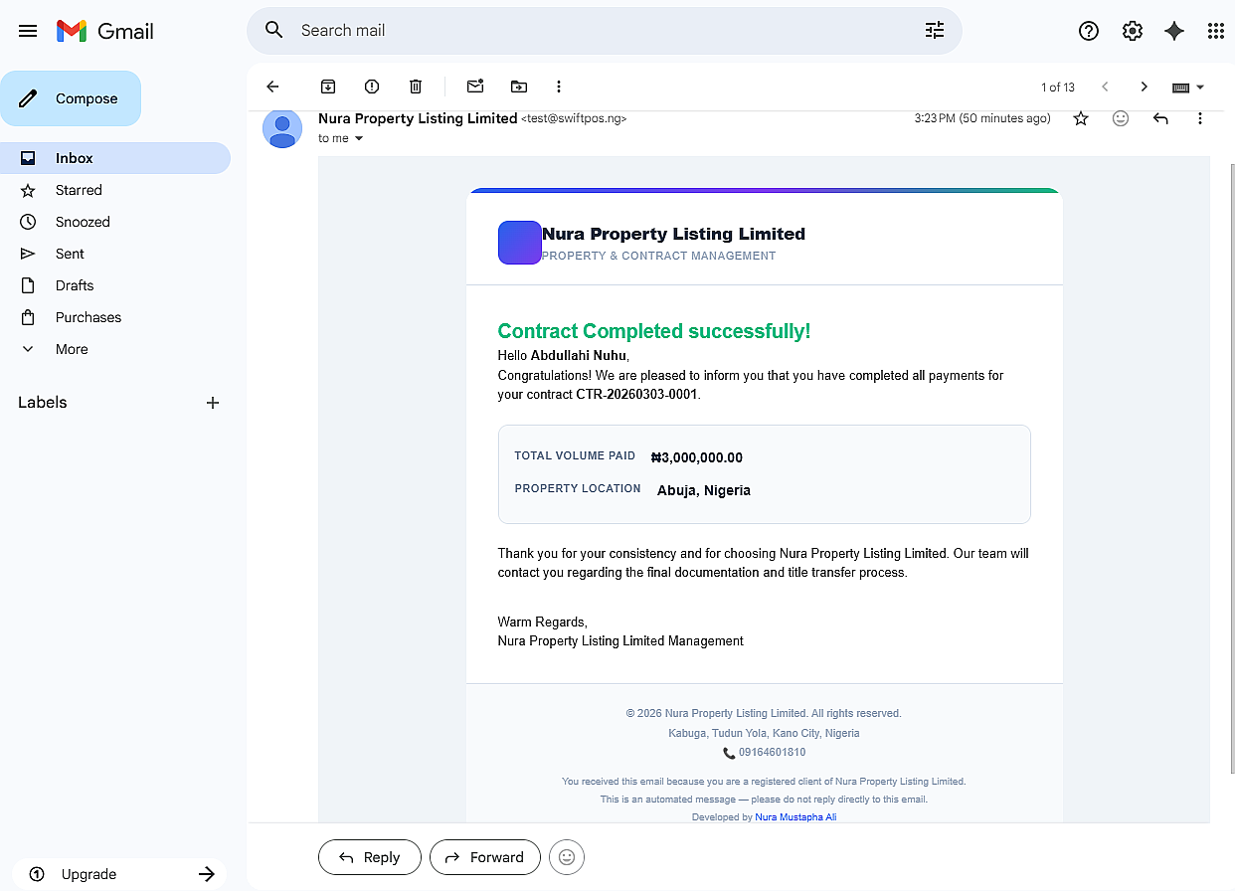The width and height of the screenshot is (1235, 891).
Task: Add emoji reaction in message header
Action: pyautogui.click(x=1121, y=118)
